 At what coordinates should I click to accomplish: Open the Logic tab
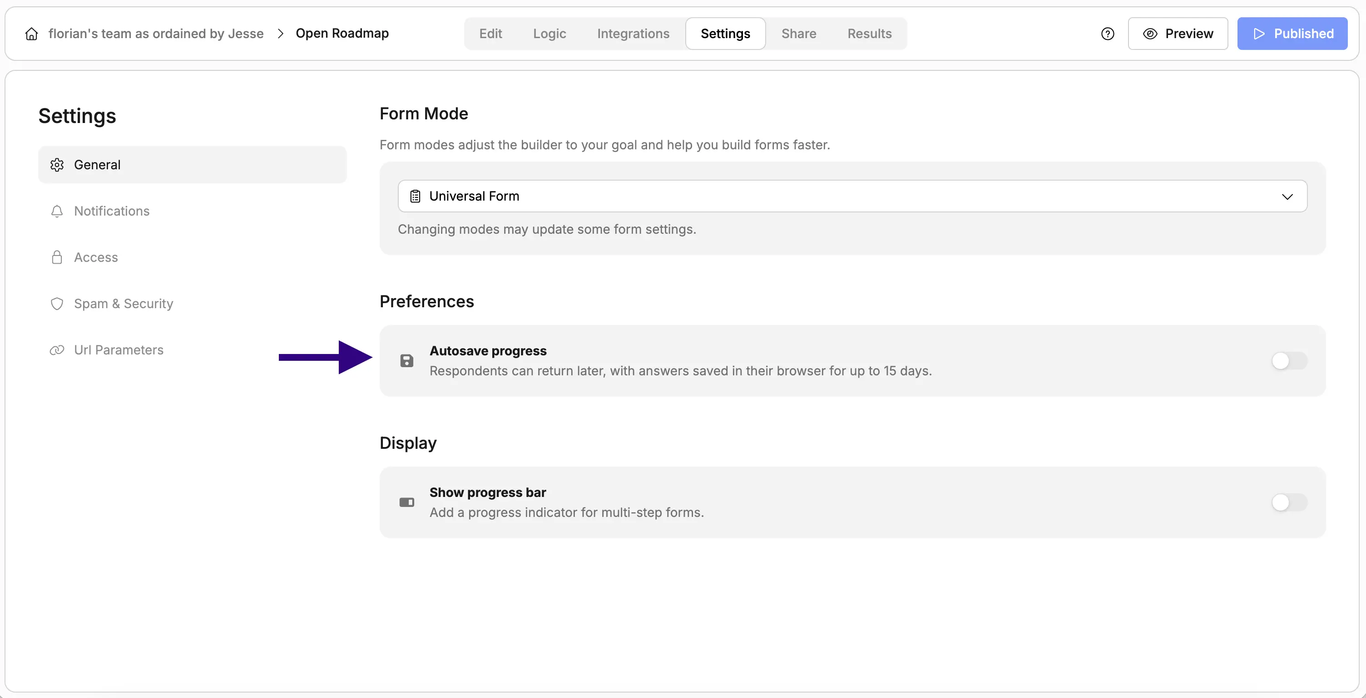click(549, 34)
